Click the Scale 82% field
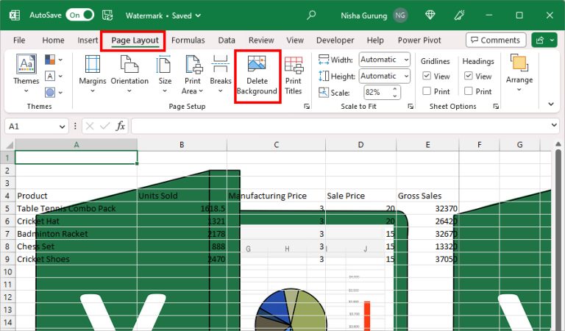This screenshot has height=331, width=565. click(x=378, y=93)
